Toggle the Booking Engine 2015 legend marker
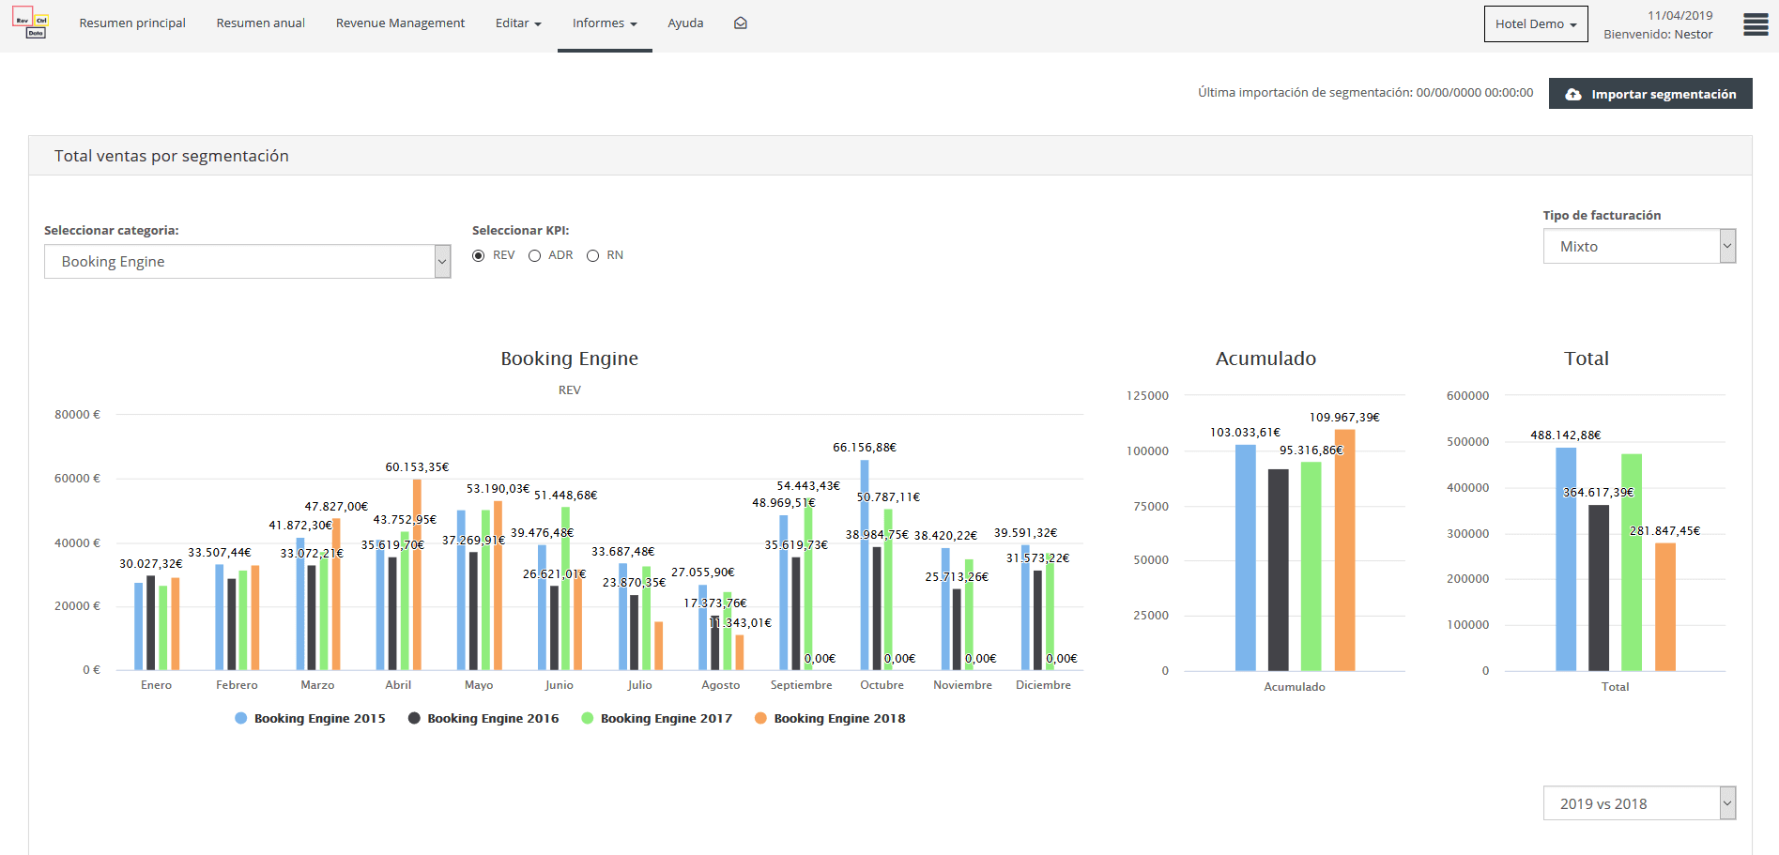Image resolution: width=1779 pixels, height=855 pixels. click(241, 718)
